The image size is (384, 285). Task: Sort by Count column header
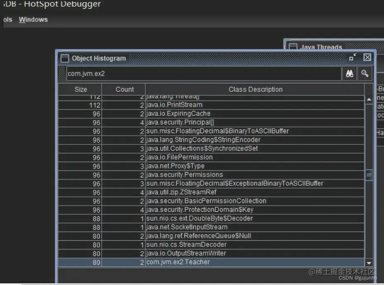click(x=124, y=89)
